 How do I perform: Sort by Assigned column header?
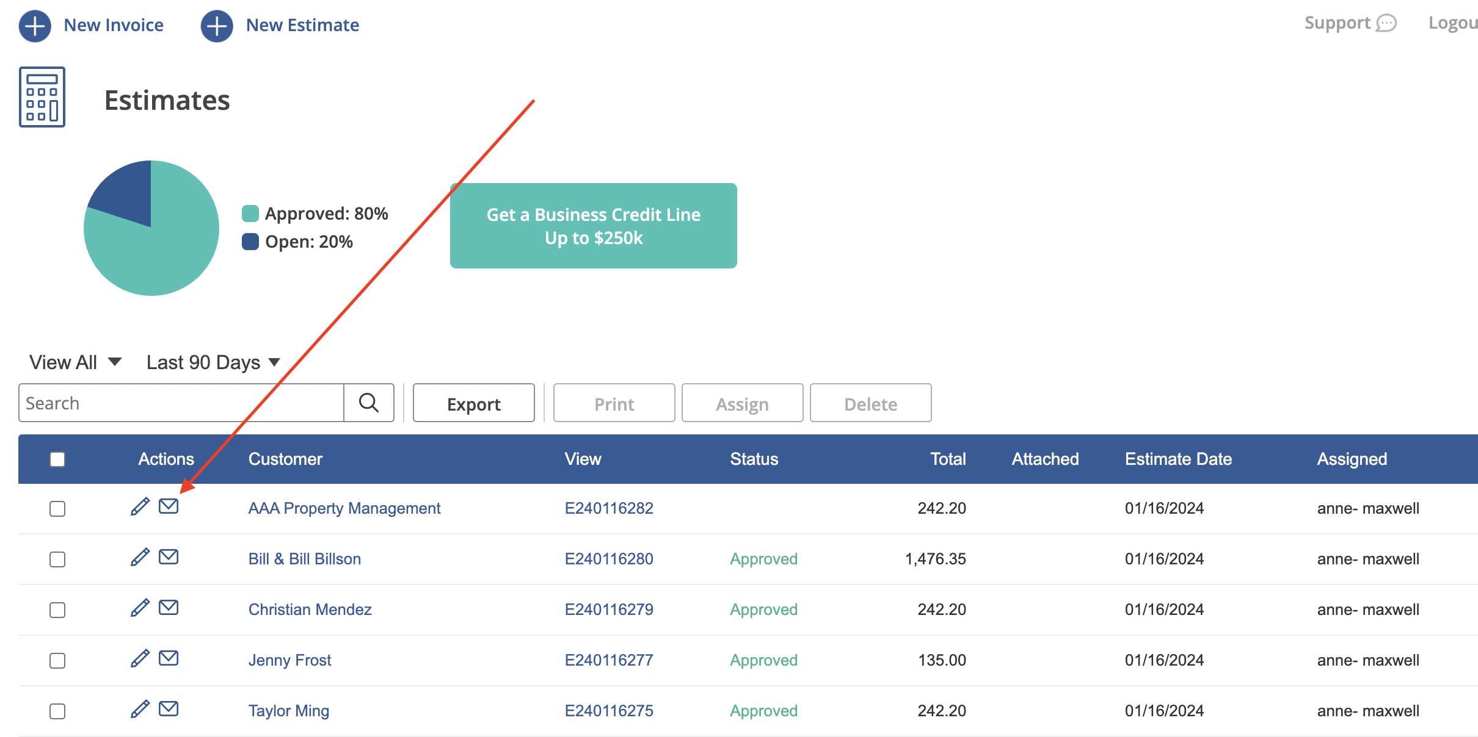click(1352, 459)
